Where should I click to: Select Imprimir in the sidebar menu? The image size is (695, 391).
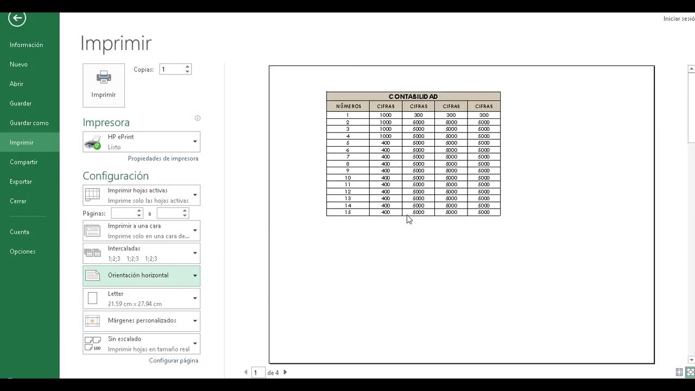[30, 142]
